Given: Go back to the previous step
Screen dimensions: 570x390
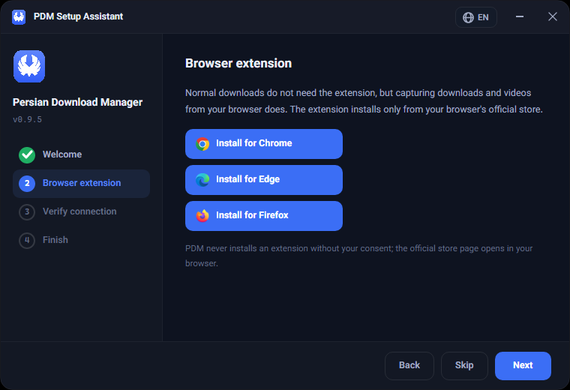Looking at the screenshot, I should tap(409, 366).
